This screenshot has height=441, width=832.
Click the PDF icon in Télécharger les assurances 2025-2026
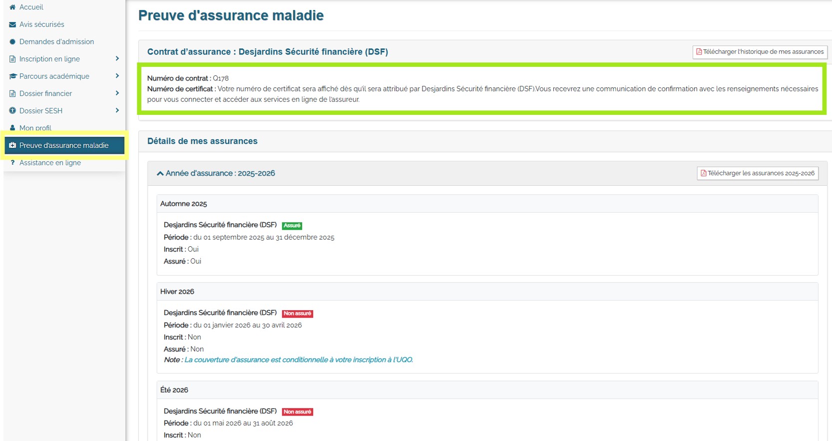point(704,173)
